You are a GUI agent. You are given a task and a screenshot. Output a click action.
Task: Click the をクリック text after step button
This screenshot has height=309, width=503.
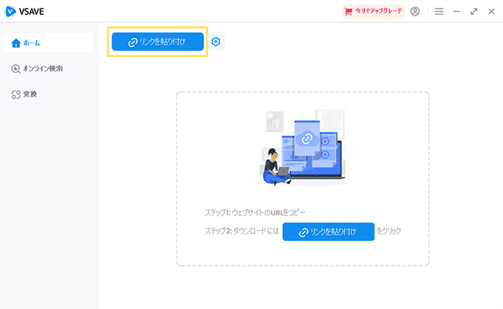[x=388, y=231]
